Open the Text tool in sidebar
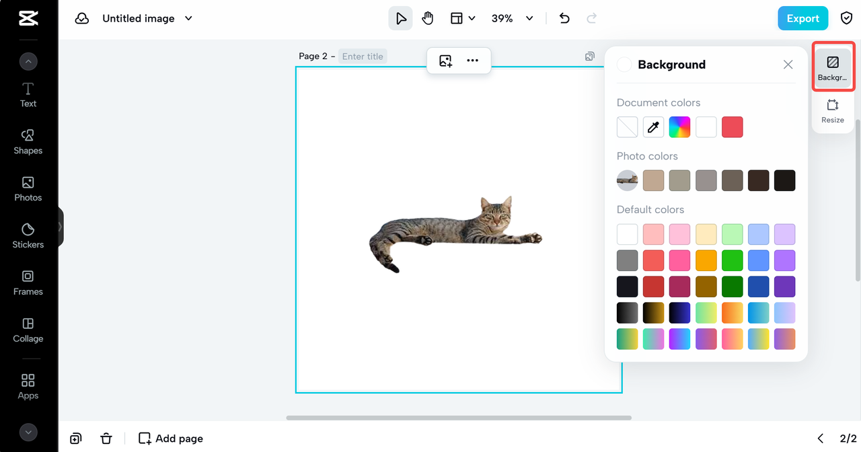This screenshot has width=861, height=452. [28, 95]
